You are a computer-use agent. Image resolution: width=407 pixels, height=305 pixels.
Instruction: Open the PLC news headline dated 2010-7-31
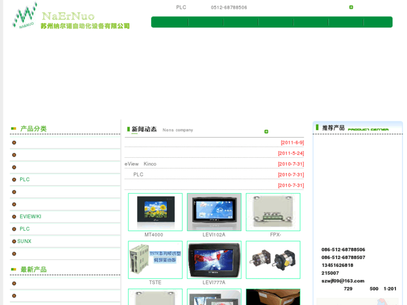138,175
